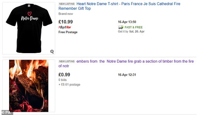The width and height of the screenshot is (199, 115).
Task: Click the Brand new condition label
Action: 66,14
